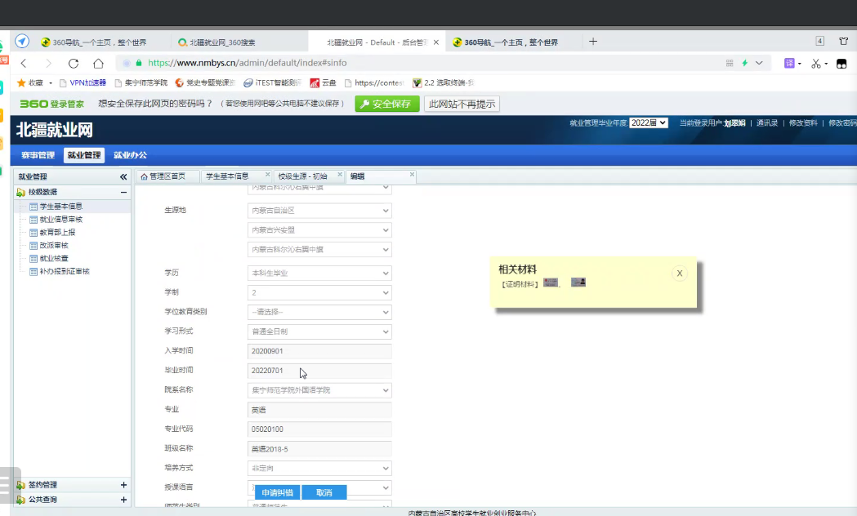The image size is (857, 516).
Task: Close the 相关材料 sticky note with X
Action: coord(679,274)
